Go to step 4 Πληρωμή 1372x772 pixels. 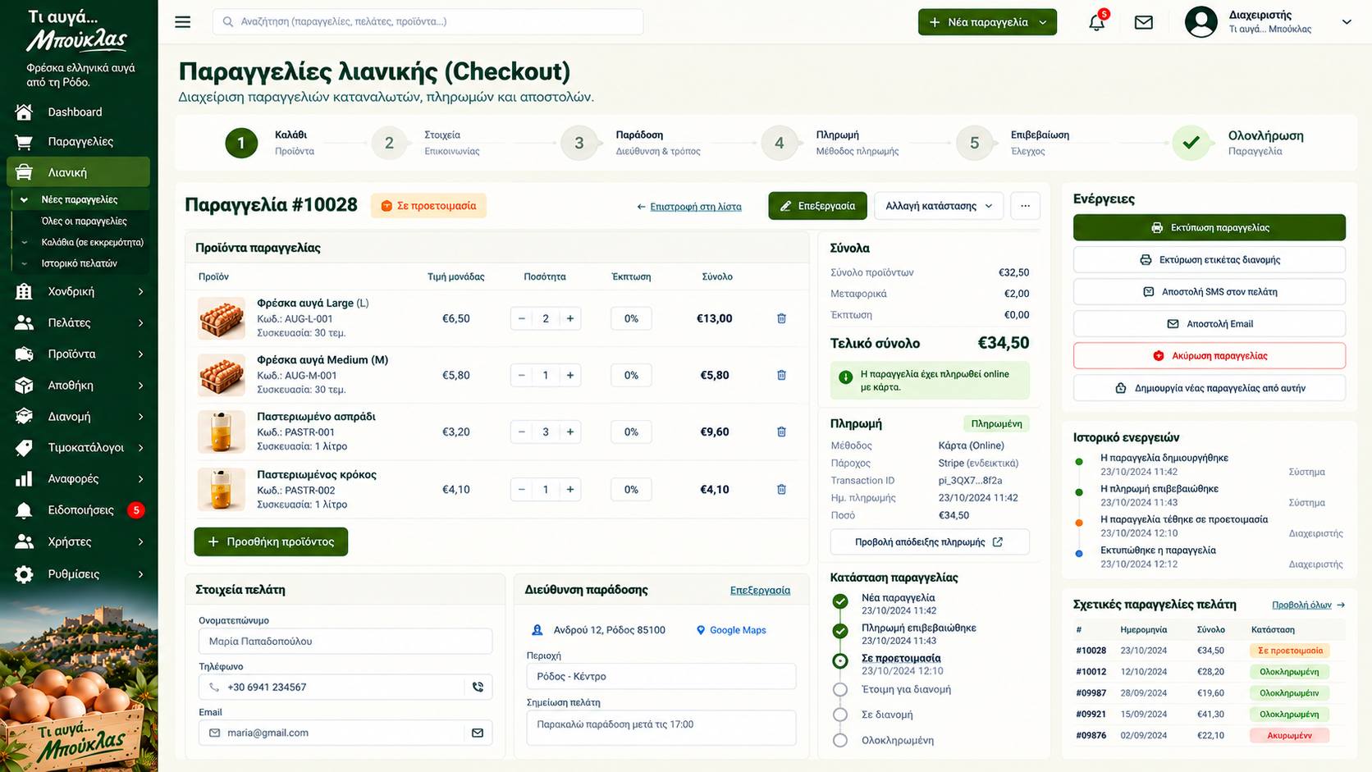(779, 143)
